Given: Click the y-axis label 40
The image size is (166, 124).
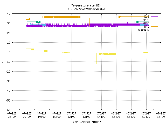Looking at the screenshot, I should [x=9, y=14].
